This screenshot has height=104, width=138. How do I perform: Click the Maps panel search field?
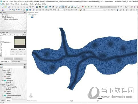pyautogui.click(x=13, y=67)
